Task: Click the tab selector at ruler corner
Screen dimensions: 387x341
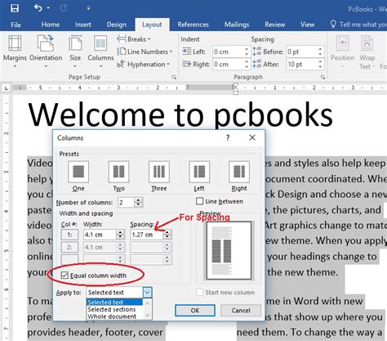Action: click(6, 88)
